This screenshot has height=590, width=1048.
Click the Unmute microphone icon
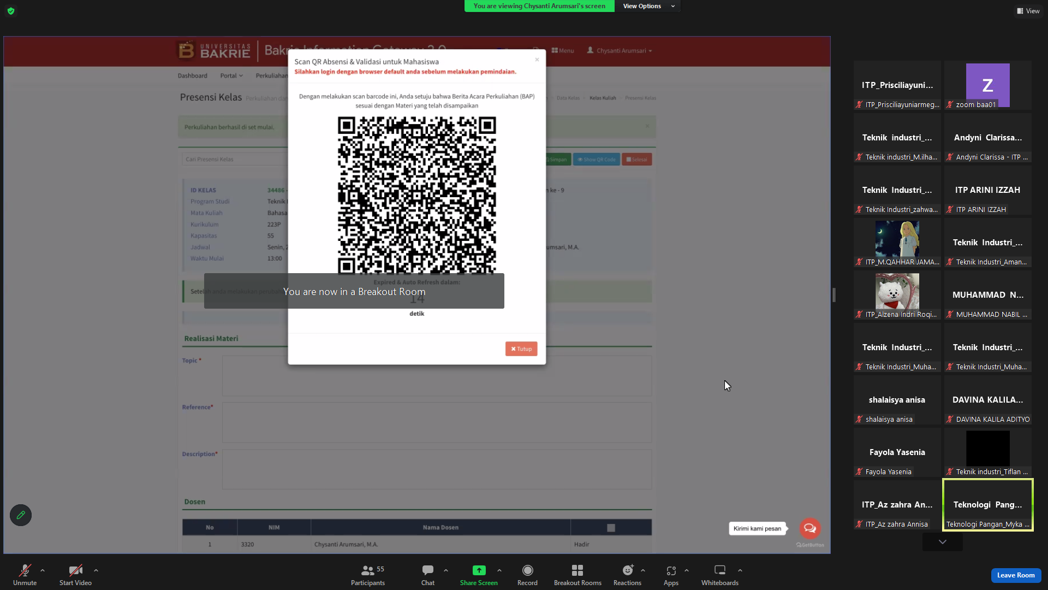point(25,570)
